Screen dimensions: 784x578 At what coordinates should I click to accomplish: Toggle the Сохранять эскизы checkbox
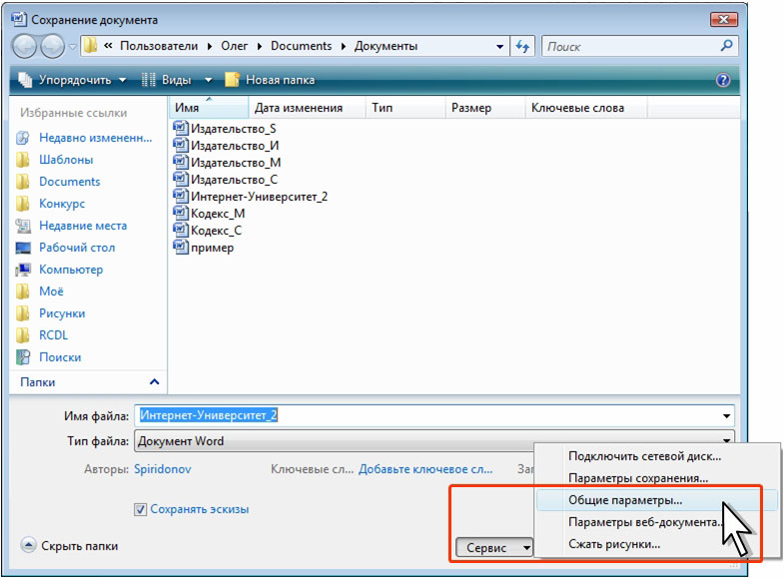pyautogui.click(x=141, y=509)
